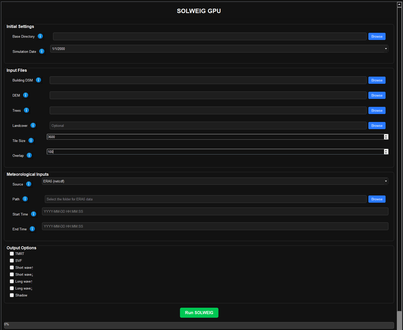Click the 0% progress bar
Image resolution: width=403 pixels, height=330 pixels.
tap(199, 325)
